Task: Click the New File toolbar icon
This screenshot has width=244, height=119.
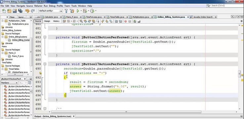Action: click(4, 11)
